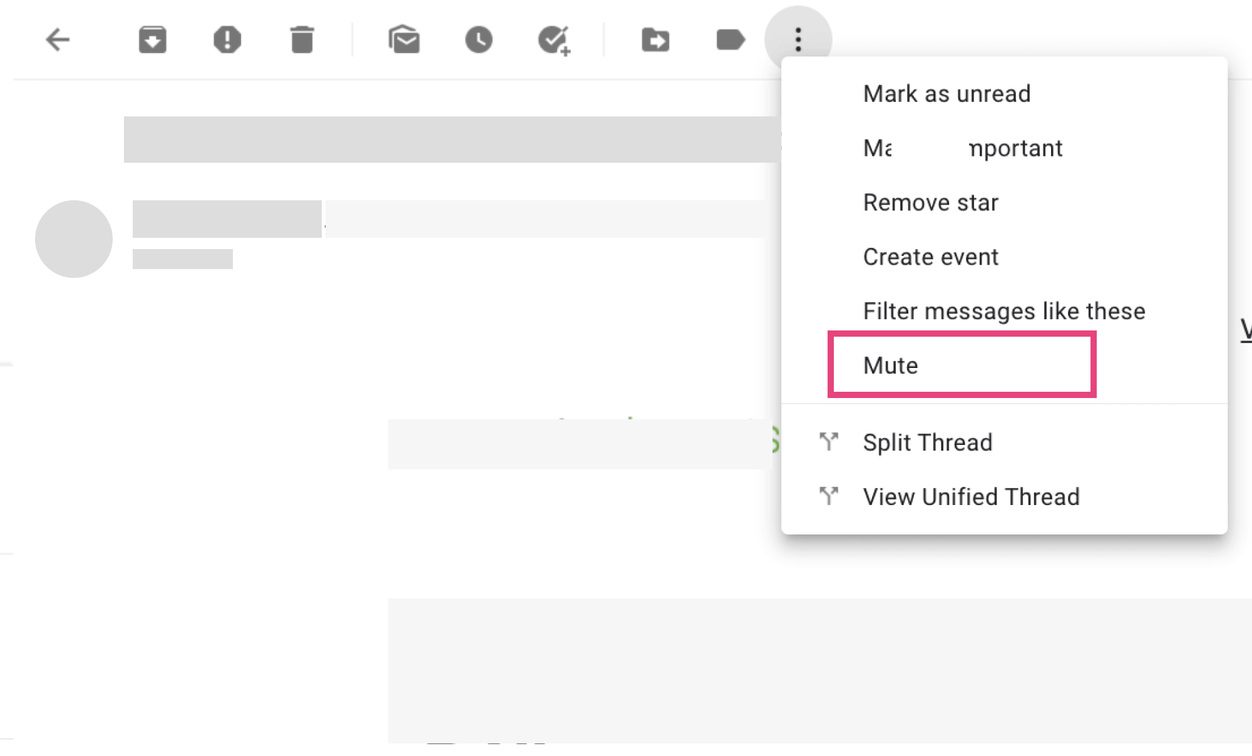Choose Split Thread option
The height and width of the screenshot is (756, 1252).
tap(927, 442)
